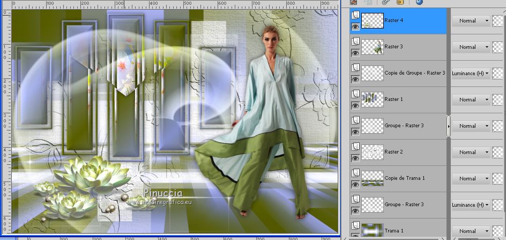Open blend mode dropdown for Raster 1
The height and width of the screenshot is (240, 506).
pos(471,100)
